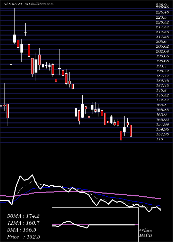Click the 196.68 price axis label
The width and height of the screenshot is (173, 242).
coord(162,61)
